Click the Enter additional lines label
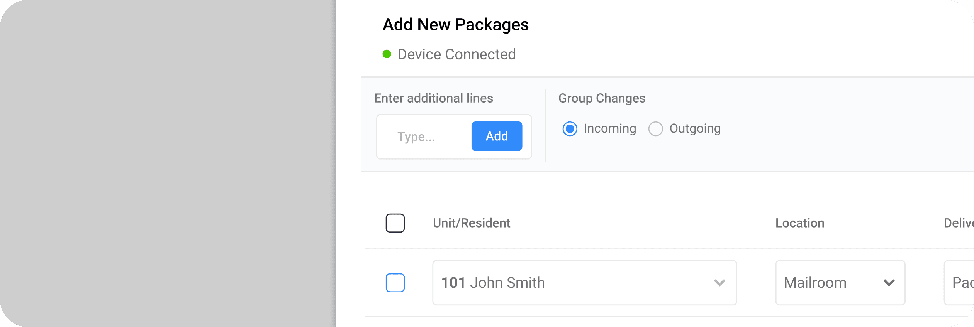974x327 pixels. [433, 98]
